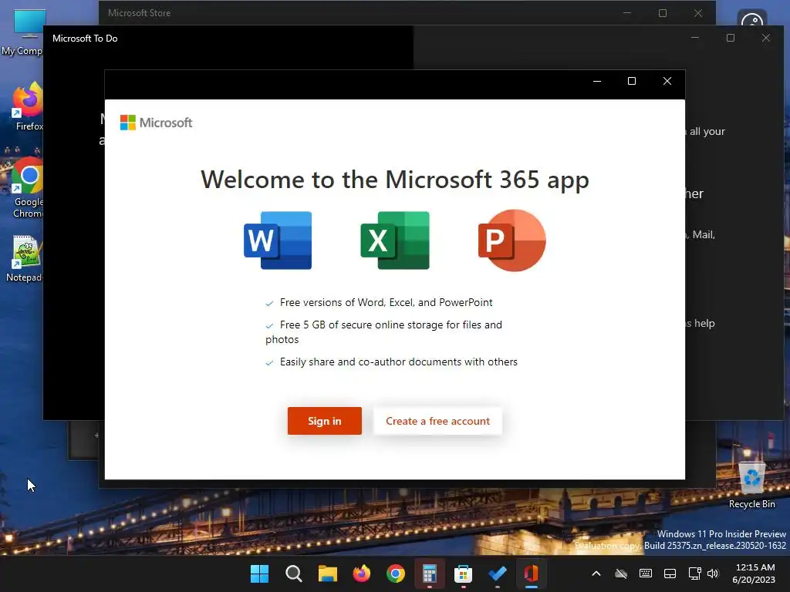Create a free account

point(438,421)
